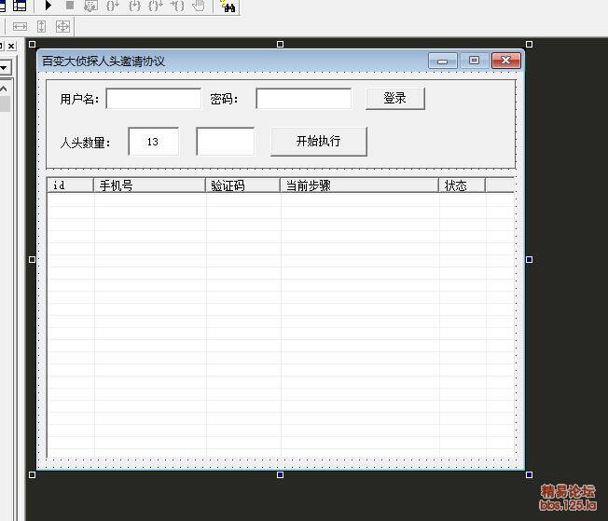The width and height of the screenshot is (608, 521).
Task: Click the left panel scroll up arrow
Action: point(4,89)
